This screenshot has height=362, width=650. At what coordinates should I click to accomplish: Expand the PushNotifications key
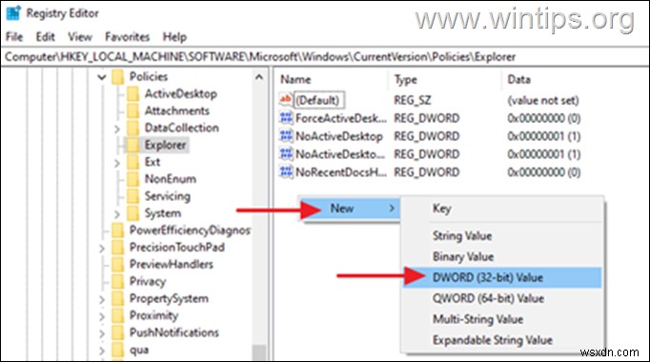pos(102,333)
